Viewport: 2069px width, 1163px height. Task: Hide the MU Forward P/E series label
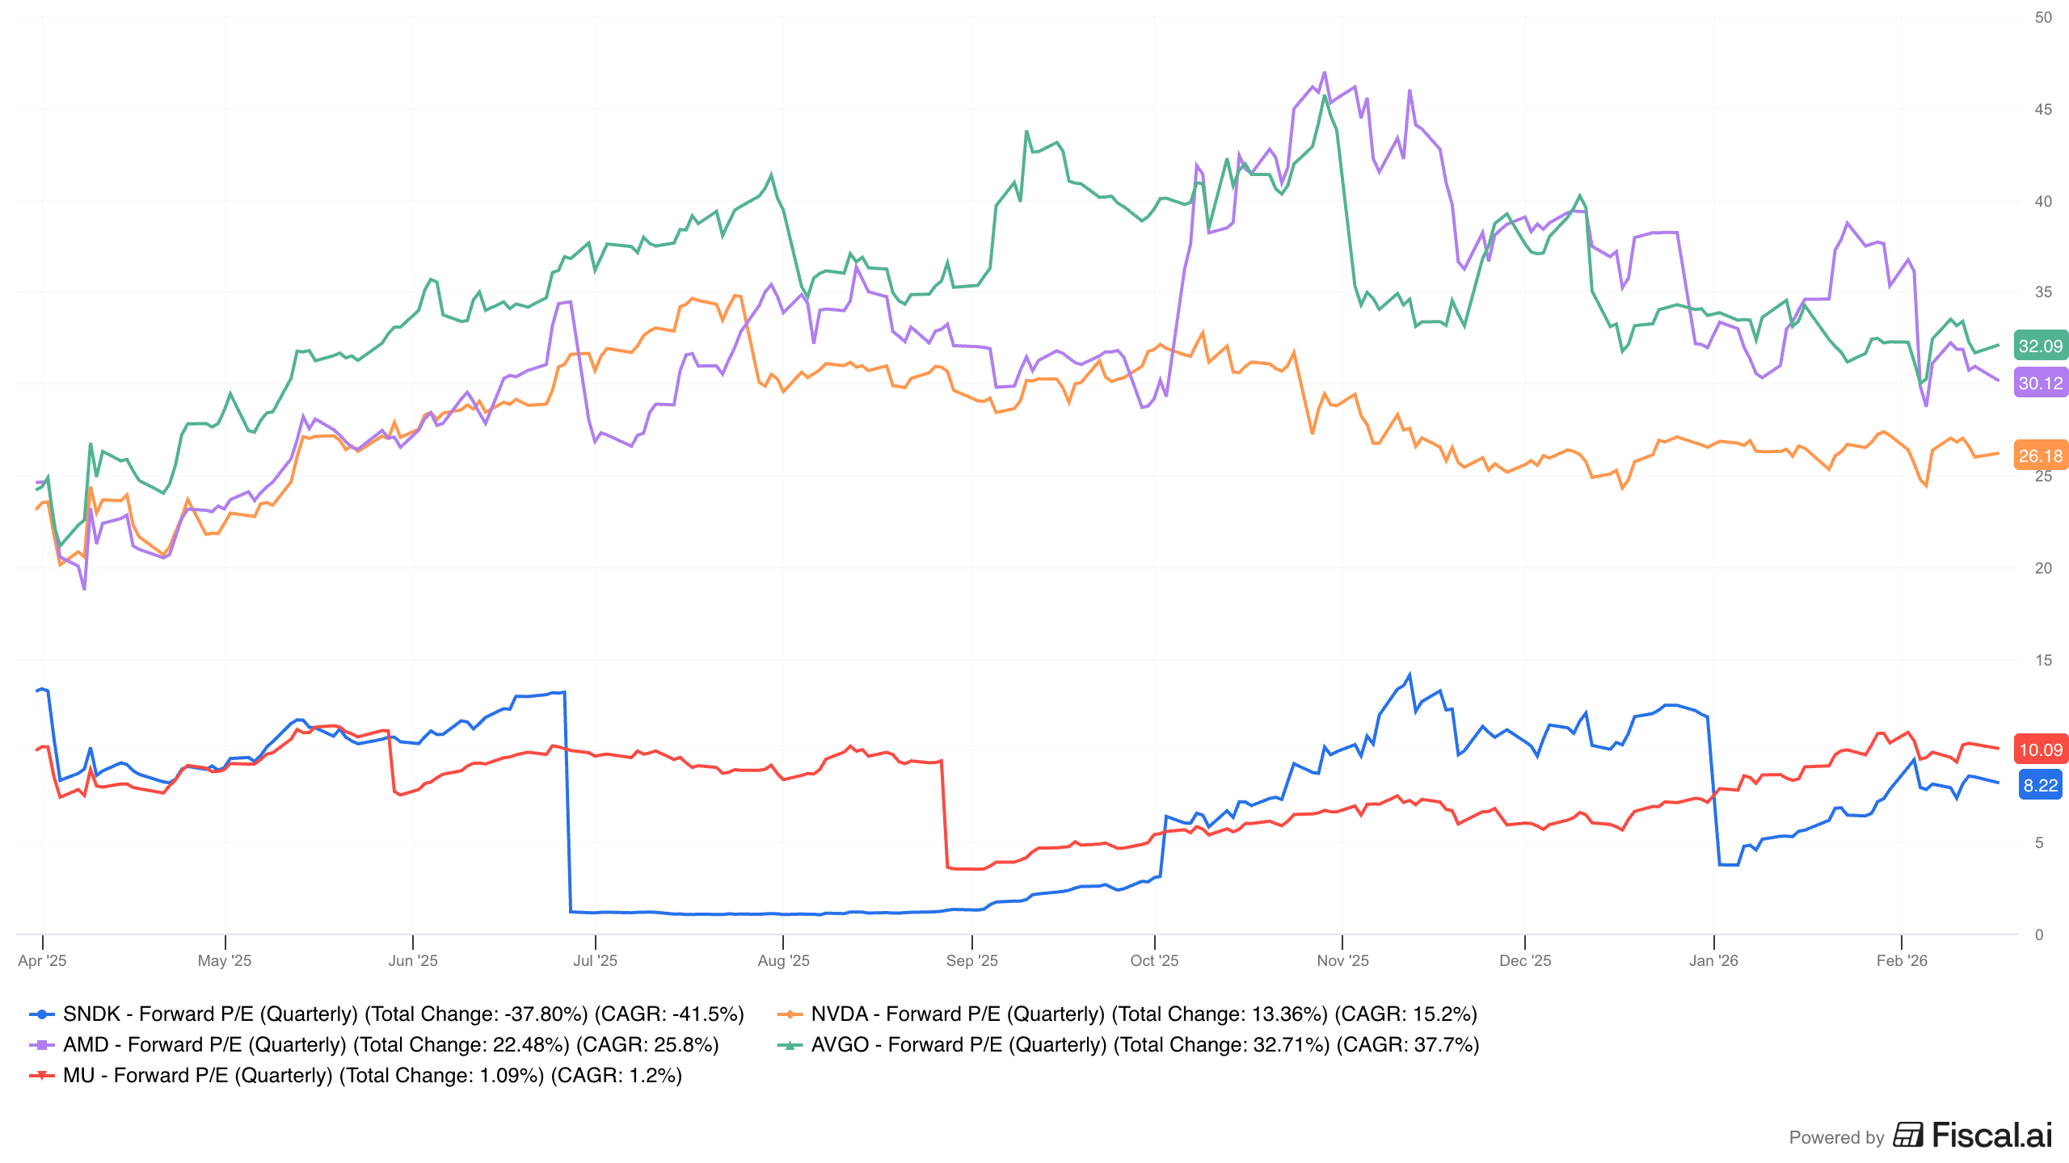point(372,1076)
